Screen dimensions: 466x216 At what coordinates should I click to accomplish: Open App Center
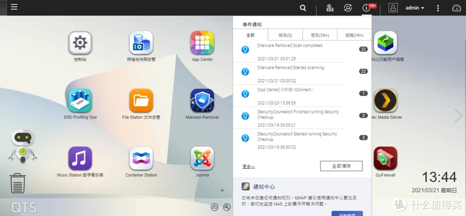click(202, 43)
